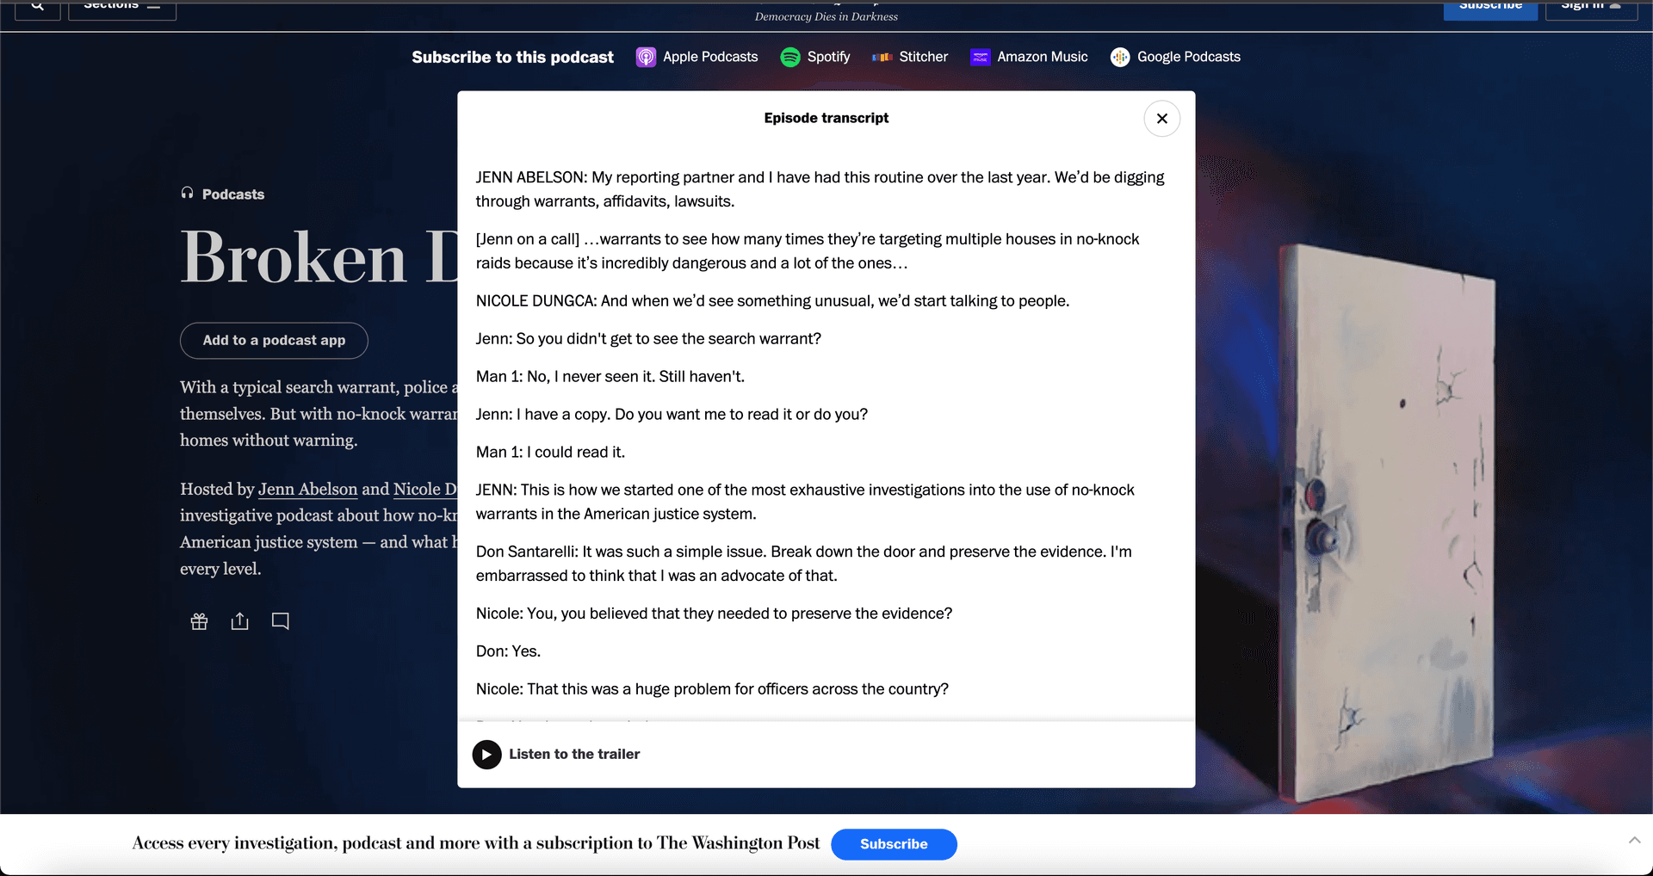This screenshot has height=876, width=1653.
Task: Select the Google Podcasts icon
Action: click(x=1119, y=57)
